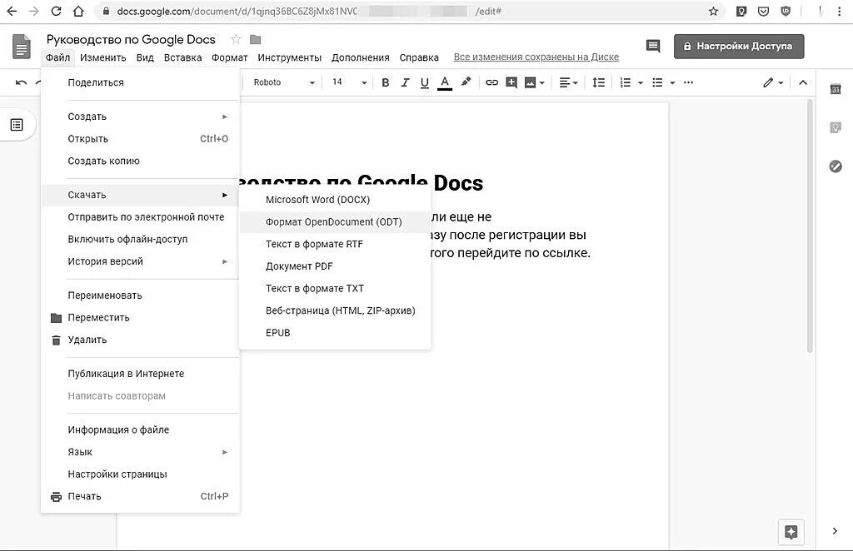Click the move to folder icon beside title
The image size is (853, 551).
pyautogui.click(x=255, y=39)
